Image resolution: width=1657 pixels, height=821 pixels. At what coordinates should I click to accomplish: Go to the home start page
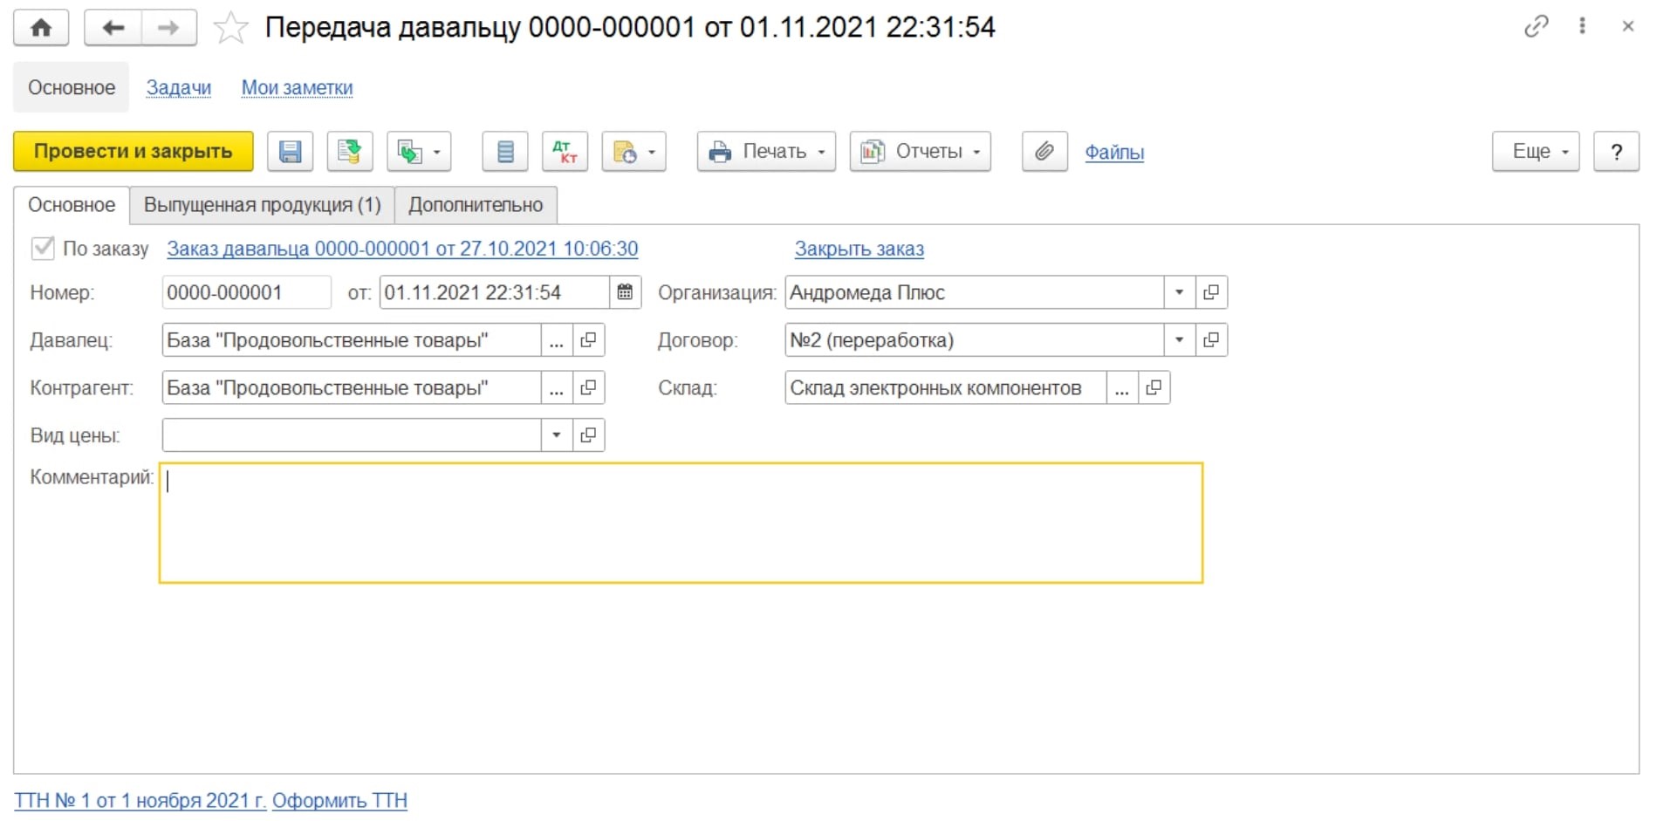click(x=41, y=28)
